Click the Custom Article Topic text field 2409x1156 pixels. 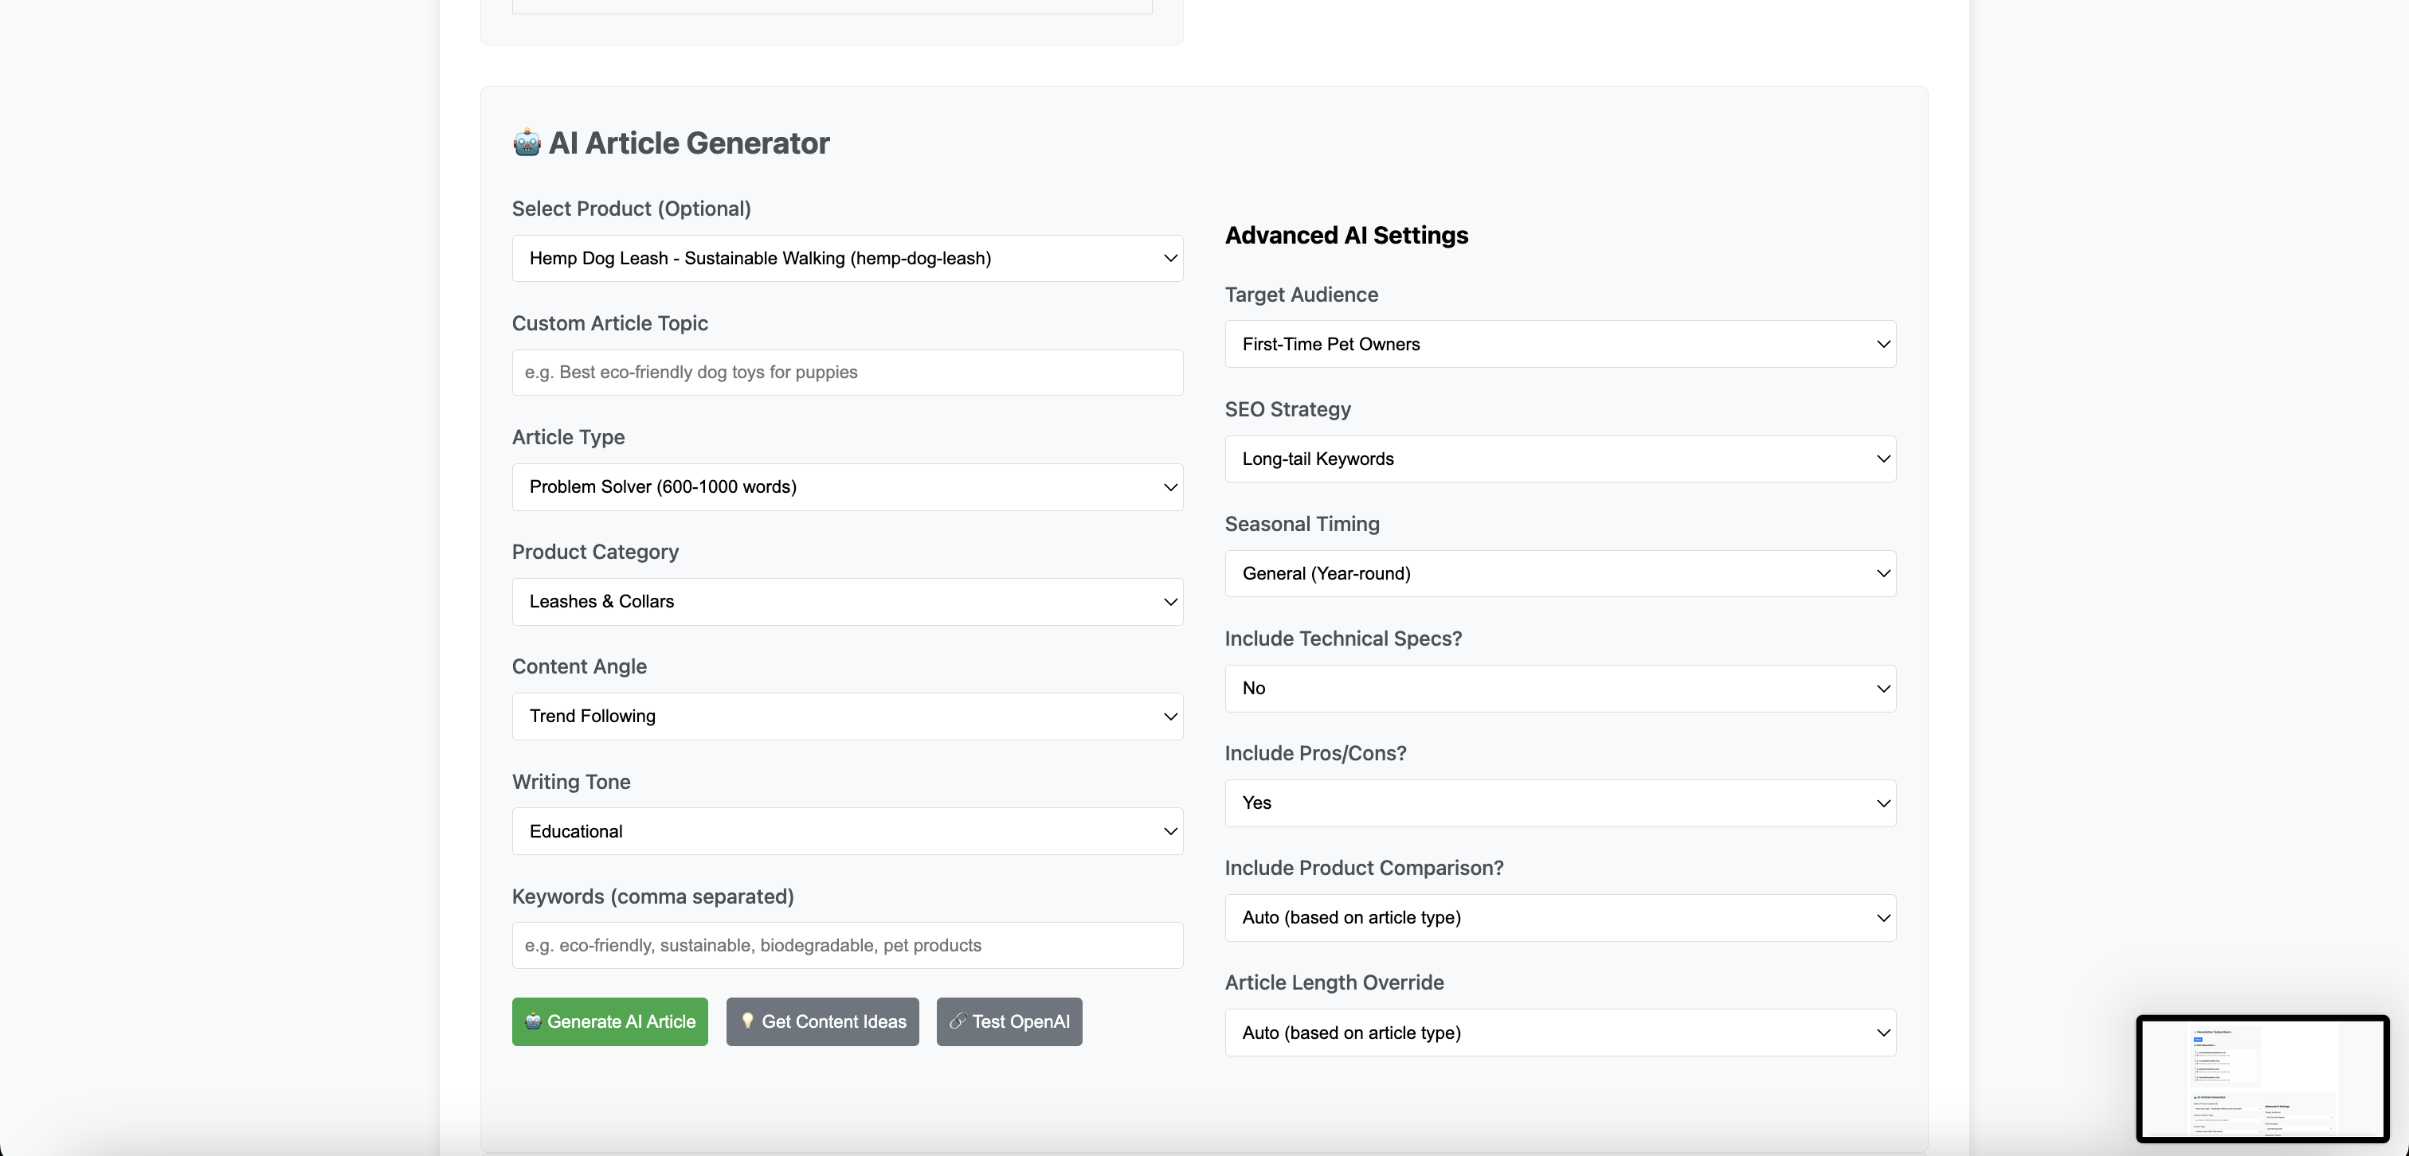[x=846, y=372]
